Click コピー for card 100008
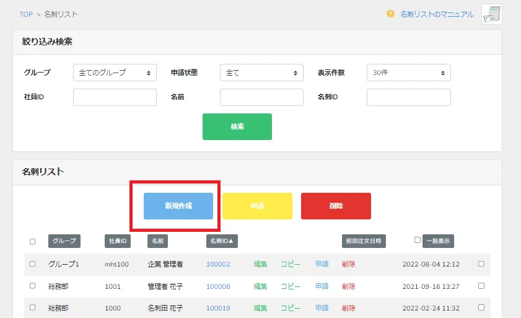Image resolution: width=521 pixels, height=318 pixels. pyautogui.click(x=291, y=286)
